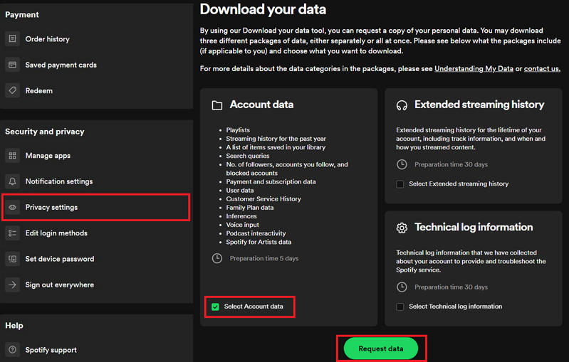Screen dimensions: 569x362
Task: Follow the contact us link
Action: (542, 68)
